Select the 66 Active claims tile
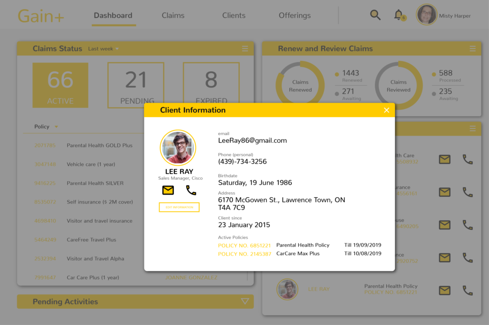Image resolution: width=489 pixels, height=325 pixels. (x=61, y=85)
